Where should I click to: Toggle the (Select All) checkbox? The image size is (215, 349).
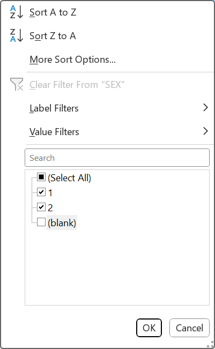41,177
